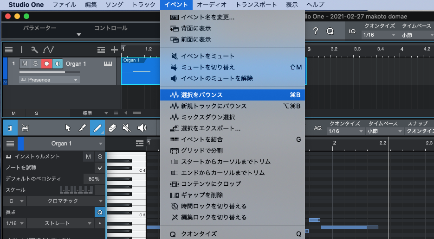
Task: Choose ミックスダウン選択 menu entry
Action: (x=233, y=117)
